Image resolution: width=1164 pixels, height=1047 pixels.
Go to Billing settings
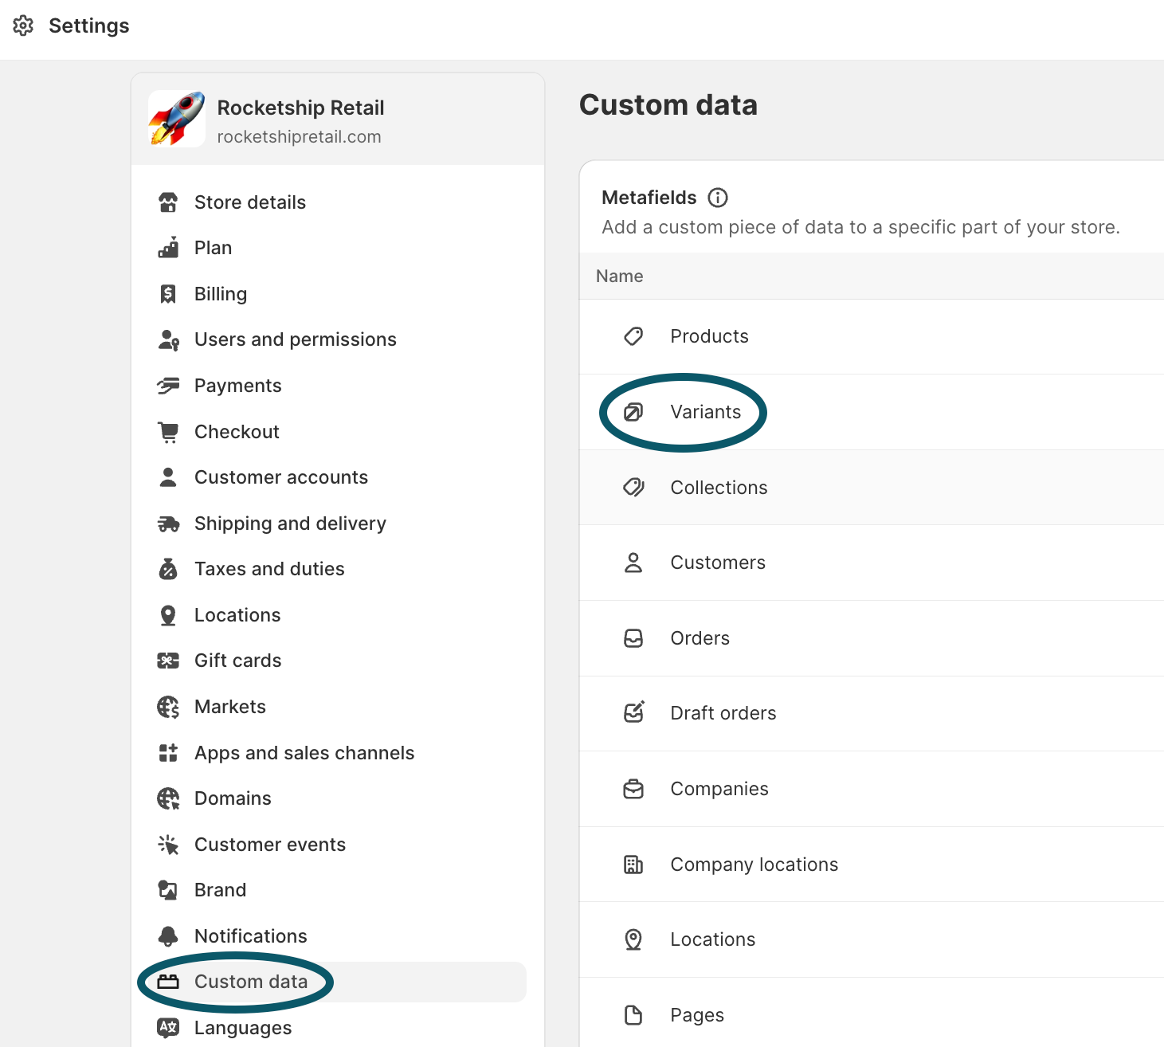pyautogui.click(x=220, y=294)
